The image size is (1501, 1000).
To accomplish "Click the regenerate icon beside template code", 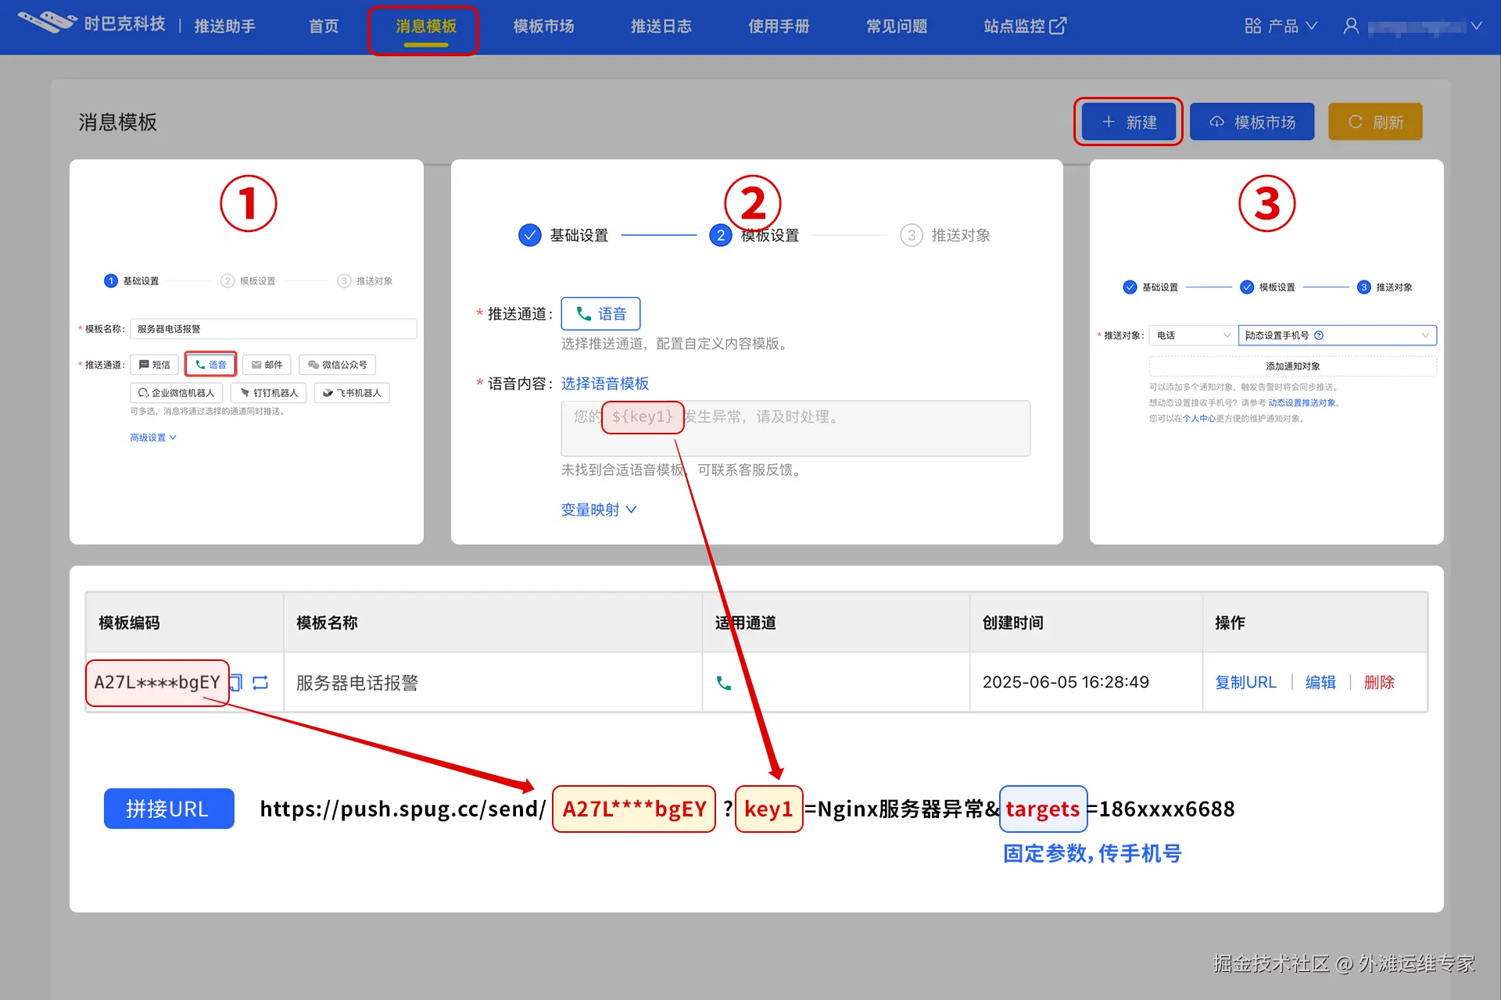I will 260,682.
